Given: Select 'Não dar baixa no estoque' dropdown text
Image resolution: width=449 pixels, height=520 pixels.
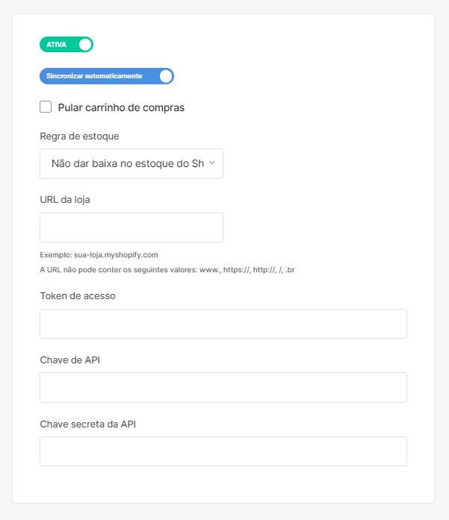Looking at the screenshot, I should tap(128, 163).
